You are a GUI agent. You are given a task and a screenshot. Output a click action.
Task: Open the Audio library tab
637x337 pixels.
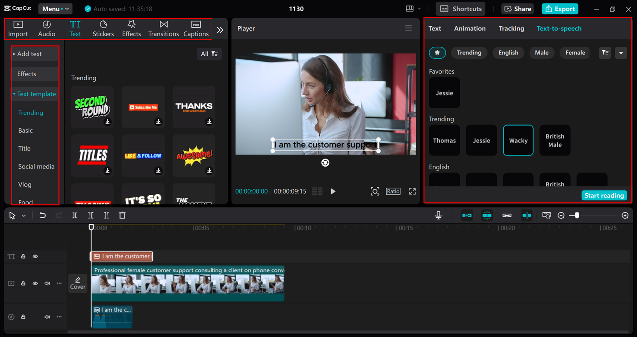(x=47, y=29)
